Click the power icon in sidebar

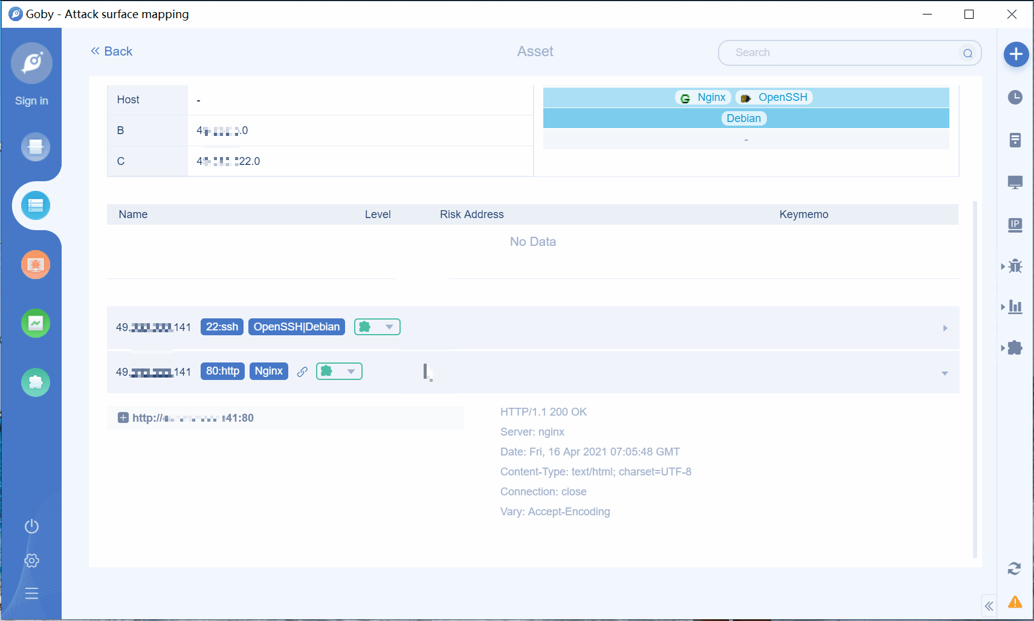[31, 526]
